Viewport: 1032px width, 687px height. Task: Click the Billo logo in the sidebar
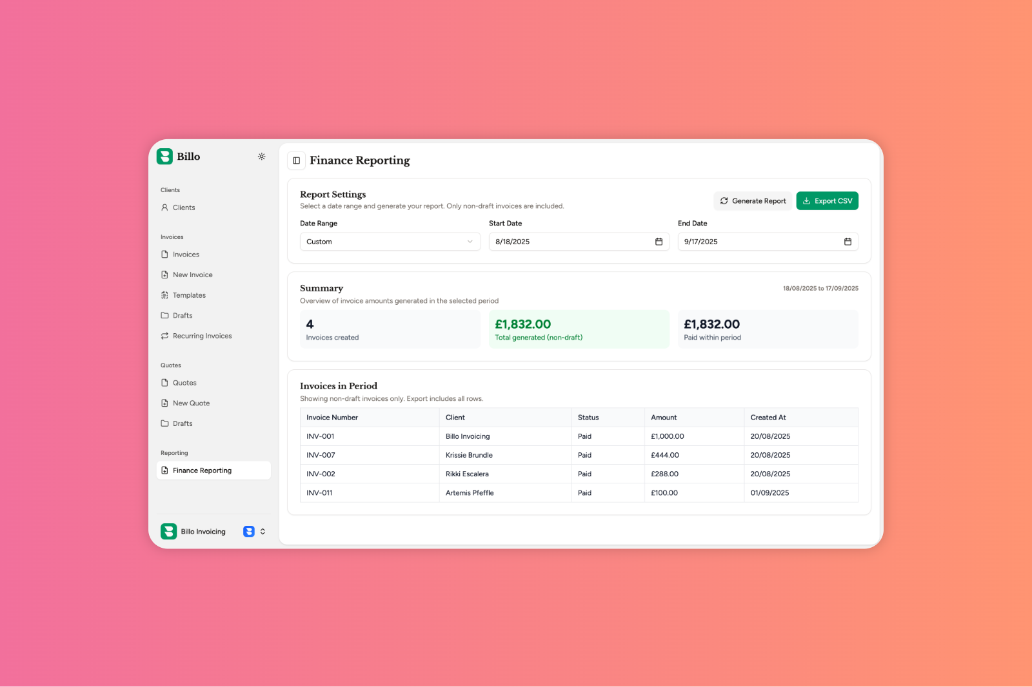pos(165,157)
